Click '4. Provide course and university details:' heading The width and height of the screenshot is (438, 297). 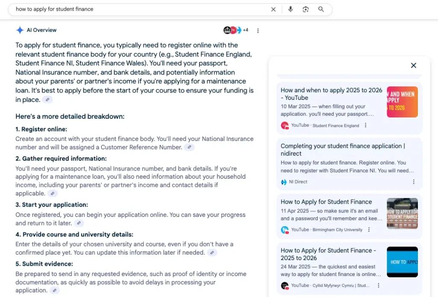[x=74, y=234]
